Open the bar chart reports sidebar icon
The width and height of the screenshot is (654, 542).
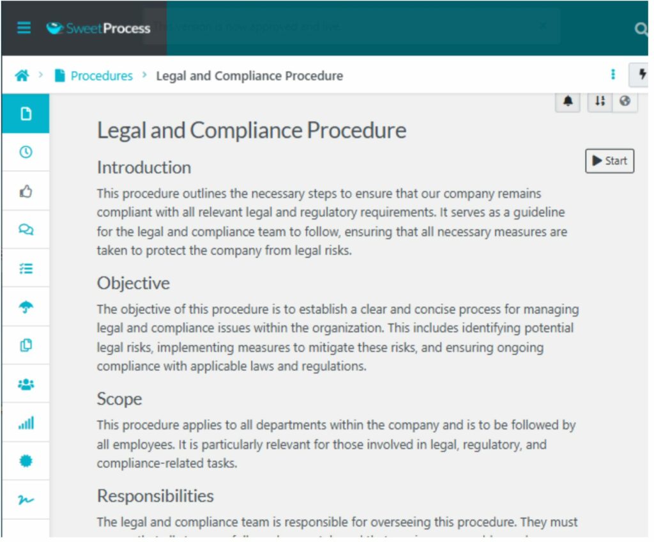tap(26, 423)
